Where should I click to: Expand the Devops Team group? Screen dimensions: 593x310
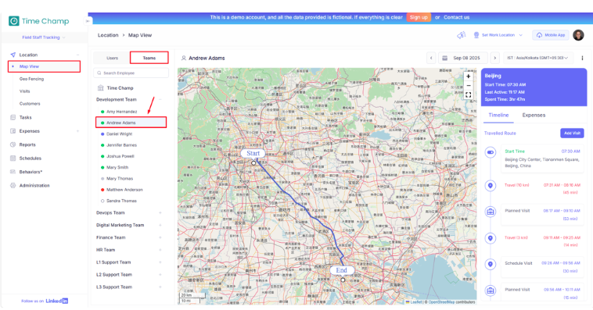160,213
